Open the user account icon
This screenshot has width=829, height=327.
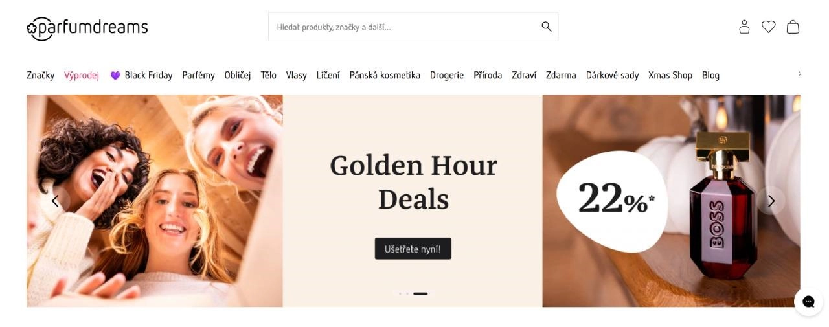[x=744, y=27]
